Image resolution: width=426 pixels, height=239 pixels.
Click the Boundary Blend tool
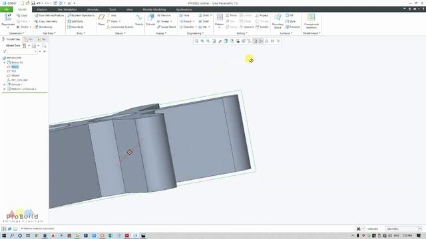(x=278, y=21)
